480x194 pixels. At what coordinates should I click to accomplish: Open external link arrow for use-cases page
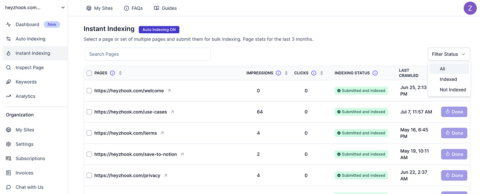tap(172, 112)
